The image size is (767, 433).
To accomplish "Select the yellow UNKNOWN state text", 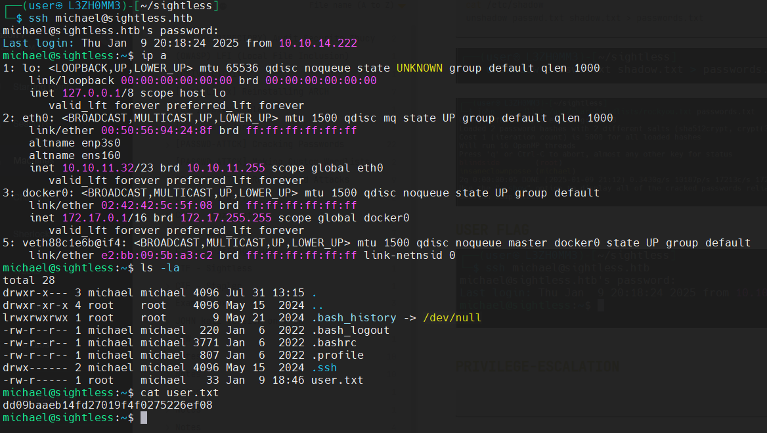I will tap(419, 68).
